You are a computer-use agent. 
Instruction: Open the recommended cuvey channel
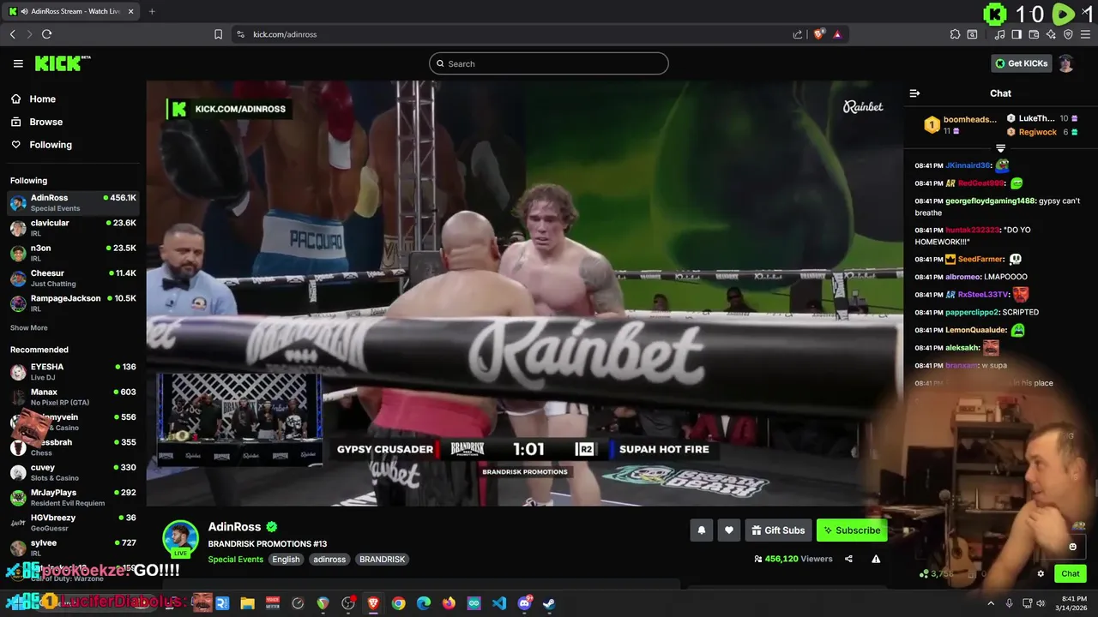[x=73, y=472]
